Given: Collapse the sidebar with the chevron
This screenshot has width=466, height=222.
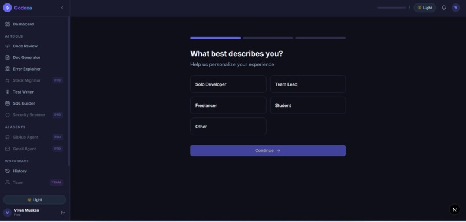Looking at the screenshot, I should click(x=62, y=8).
